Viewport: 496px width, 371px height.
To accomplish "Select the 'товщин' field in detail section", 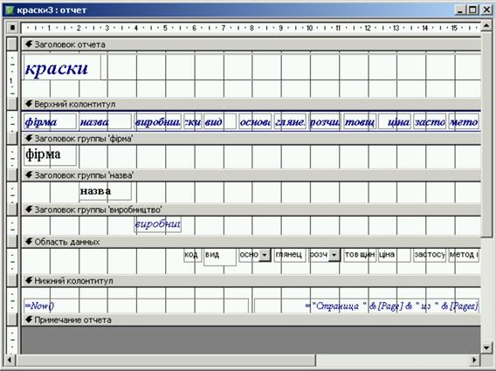I will point(360,255).
